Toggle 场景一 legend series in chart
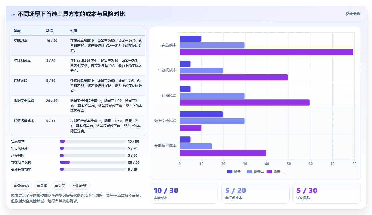 pyautogui.click(x=236, y=171)
